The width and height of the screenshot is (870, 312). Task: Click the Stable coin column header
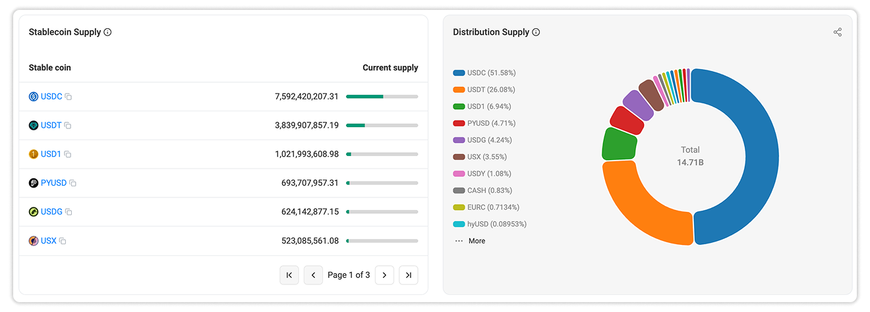pyautogui.click(x=50, y=68)
